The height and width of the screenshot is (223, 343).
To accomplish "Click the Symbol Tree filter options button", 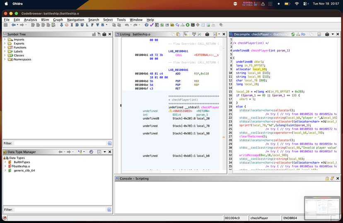I will coord(109,143).
